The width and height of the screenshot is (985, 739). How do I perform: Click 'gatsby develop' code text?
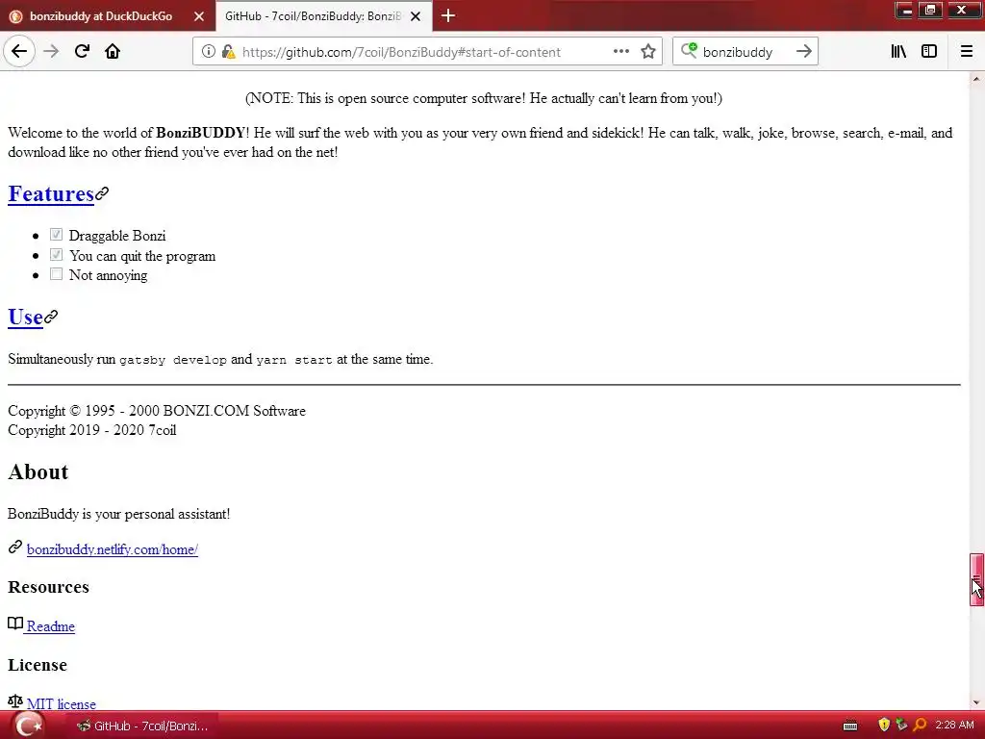tap(173, 360)
